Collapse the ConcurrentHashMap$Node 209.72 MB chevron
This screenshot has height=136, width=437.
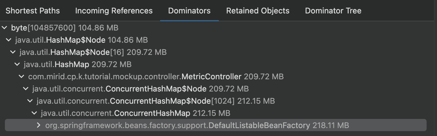(26, 89)
